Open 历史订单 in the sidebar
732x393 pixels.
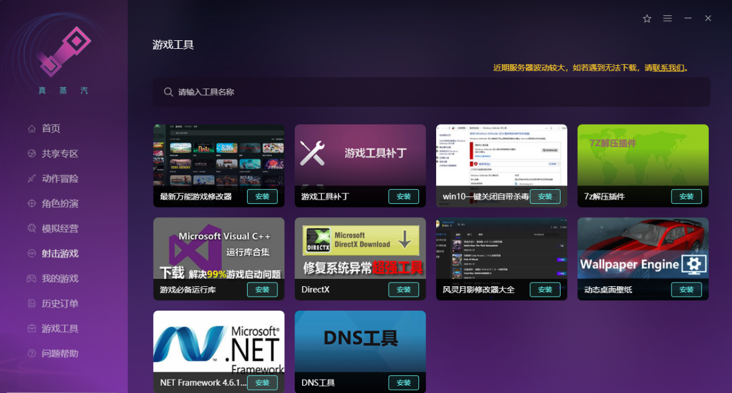click(60, 304)
